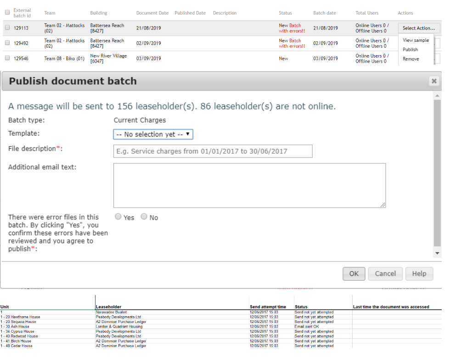Click the dialog scrollbar down arrow
This screenshot has width=461, height=363.
437,253
